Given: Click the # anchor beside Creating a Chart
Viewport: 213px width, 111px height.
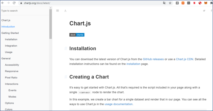Looking at the screenshot, I should (x=66, y=77).
